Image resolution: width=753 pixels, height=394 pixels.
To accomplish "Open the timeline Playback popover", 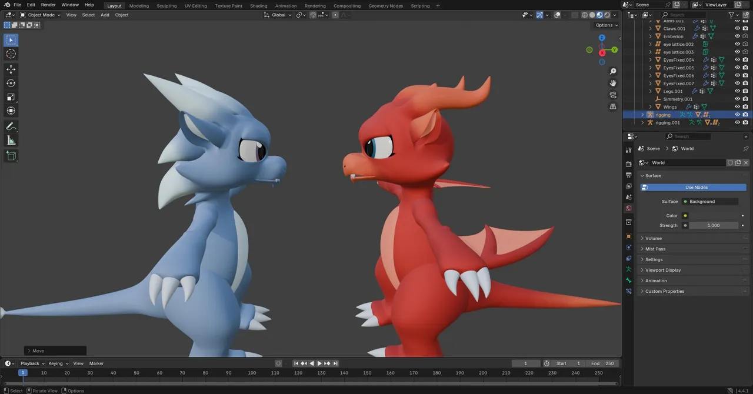I will coord(32,363).
